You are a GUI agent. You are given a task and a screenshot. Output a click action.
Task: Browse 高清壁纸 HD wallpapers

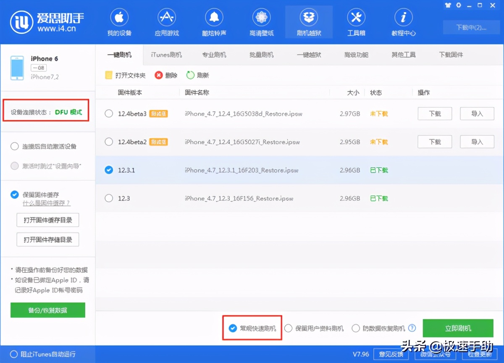point(261,22)
